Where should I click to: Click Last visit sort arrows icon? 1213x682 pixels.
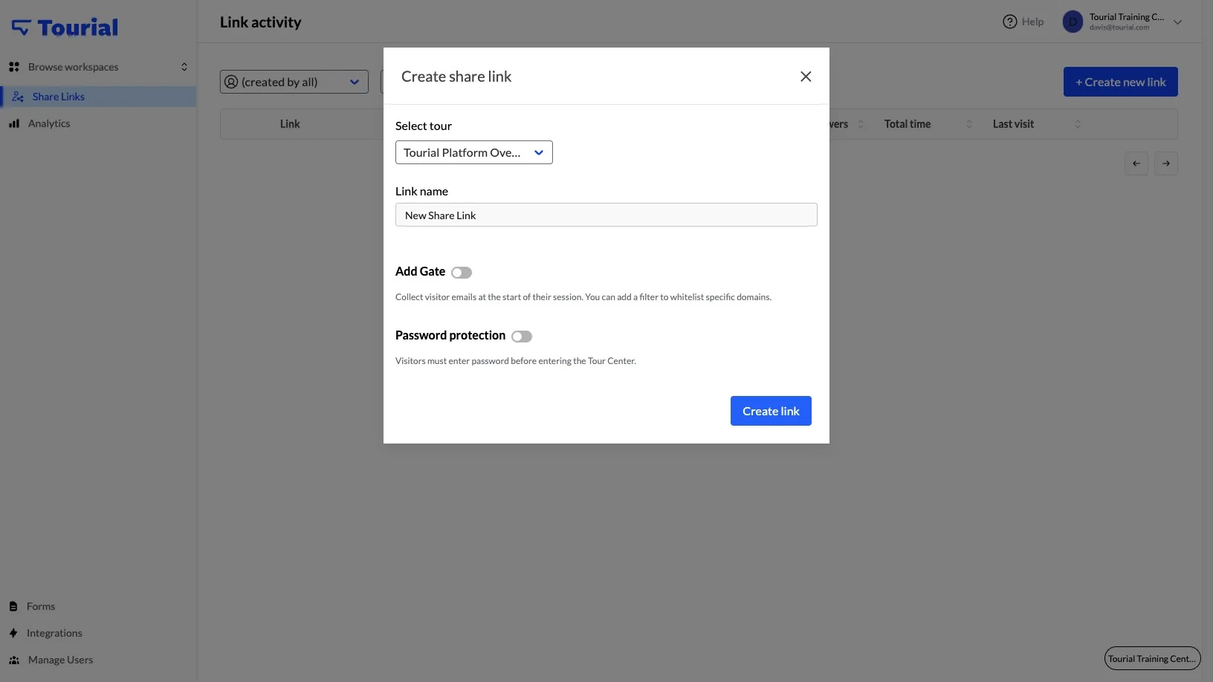point(1078,124)
